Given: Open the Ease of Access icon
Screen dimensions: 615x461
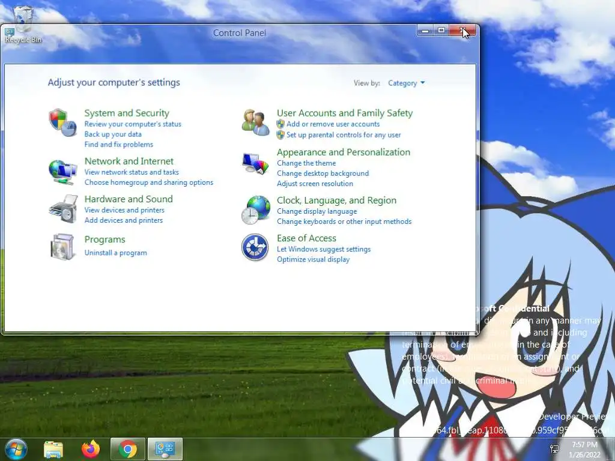Looking at the screenshot, I should [255, 247].
